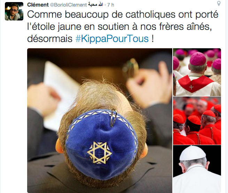Open Clément's profile avatar picture
Screen dimensions: 228x193
(14, 11)
